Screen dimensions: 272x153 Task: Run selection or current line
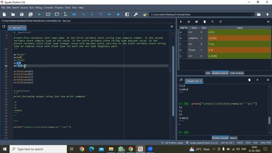click(x=65, y=14)
